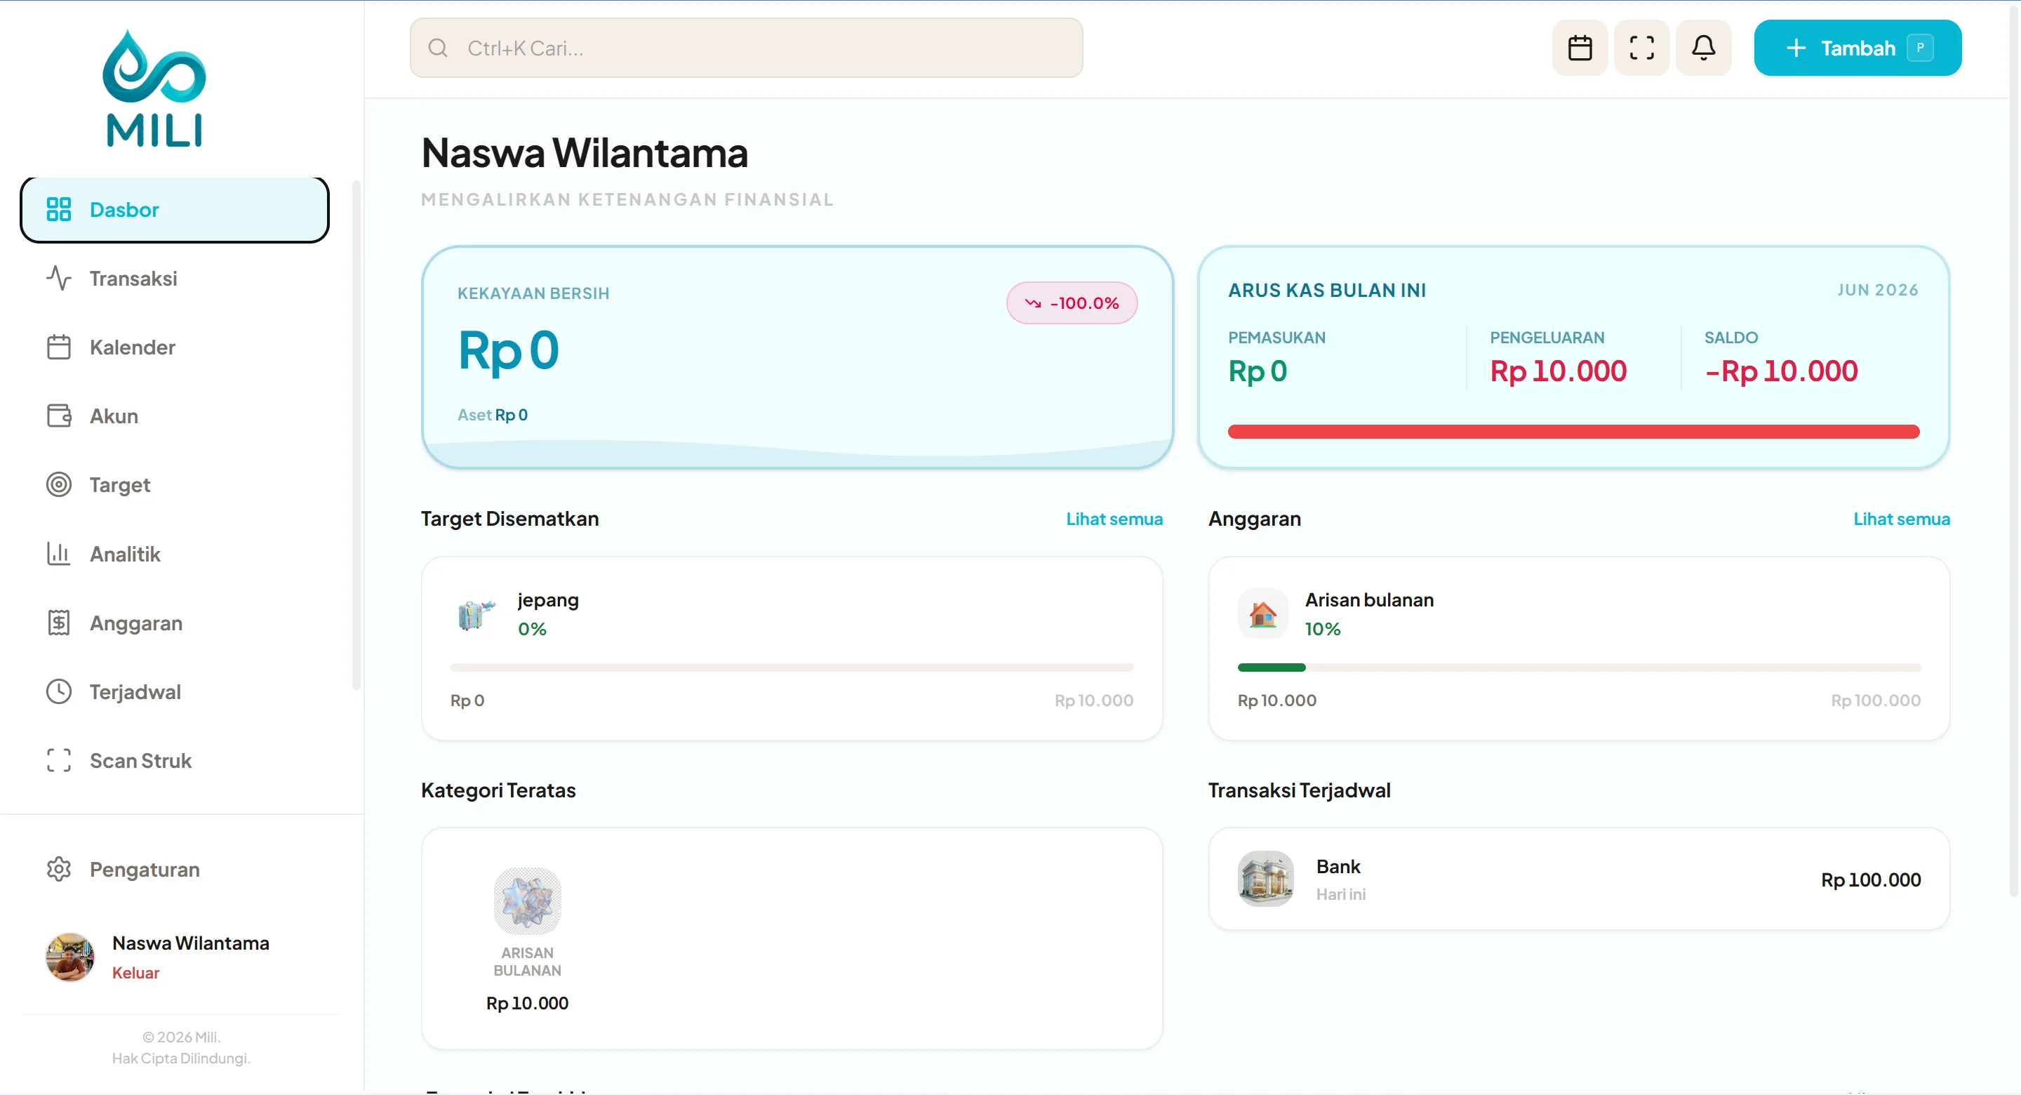Click the MILI logo
Viewport: 2021px width, 1095px height.
154,88
